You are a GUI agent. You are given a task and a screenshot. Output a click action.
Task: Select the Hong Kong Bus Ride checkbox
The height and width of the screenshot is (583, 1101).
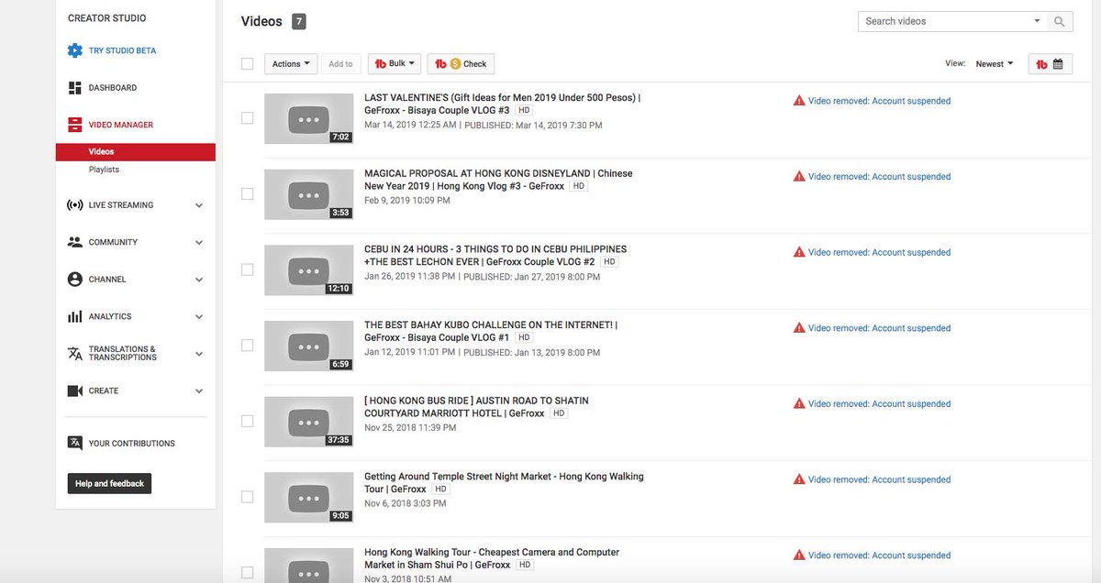pyautogui.click(x=247, y=421)
